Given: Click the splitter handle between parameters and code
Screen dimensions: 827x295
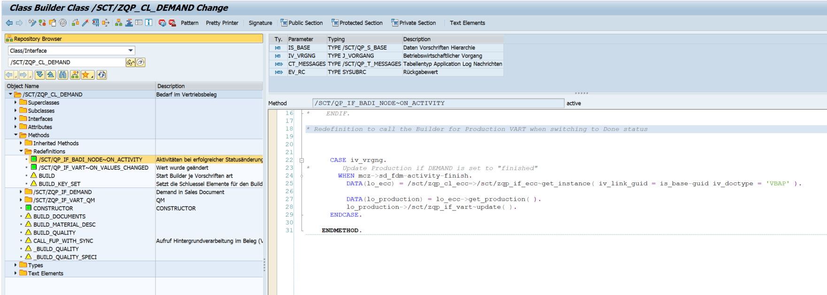Looking at the screenshot, I should 581,93.
